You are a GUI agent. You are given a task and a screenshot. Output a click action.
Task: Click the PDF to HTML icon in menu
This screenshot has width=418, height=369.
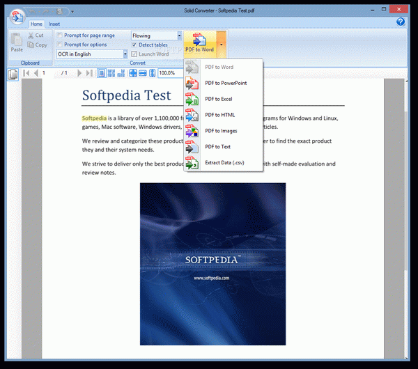(x=192, y=115)
